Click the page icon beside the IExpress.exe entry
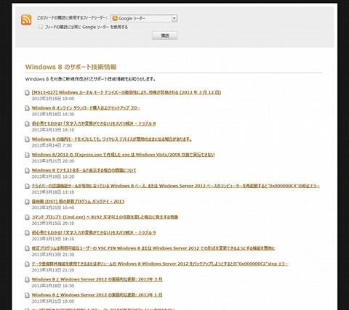This screenshot has height=310, width=349. tap(27, 155)
